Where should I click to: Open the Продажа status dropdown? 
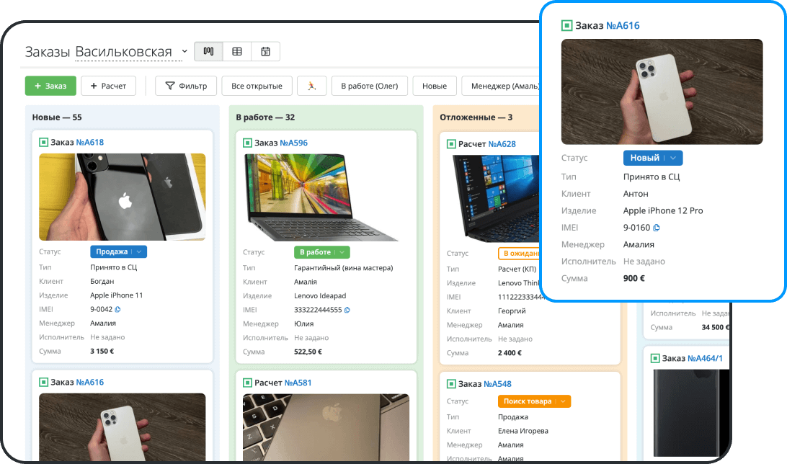[x=118, y=252]
